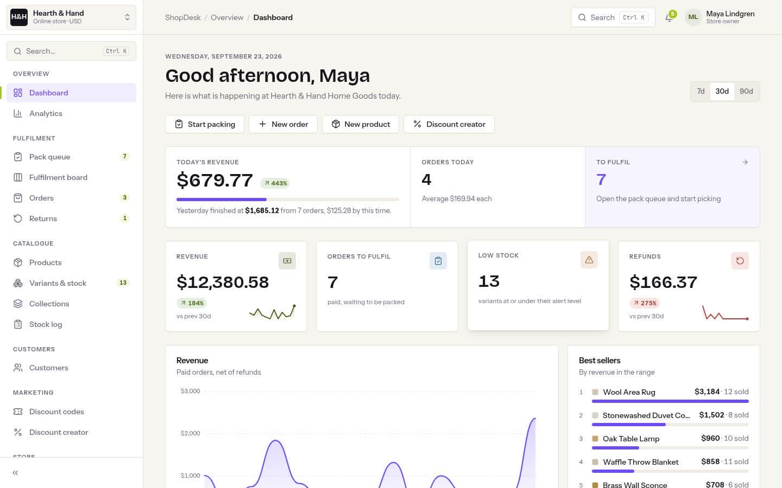
Task: Click the H&H store logo
Action: click(19, 17)
